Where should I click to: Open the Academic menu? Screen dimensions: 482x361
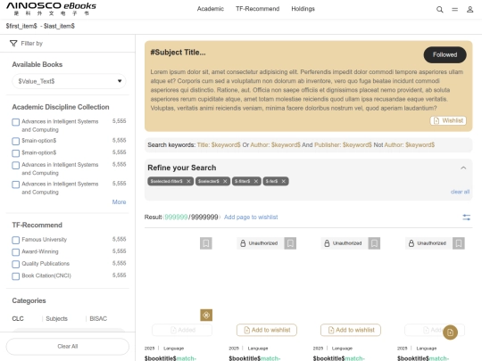tap(211, 9)
